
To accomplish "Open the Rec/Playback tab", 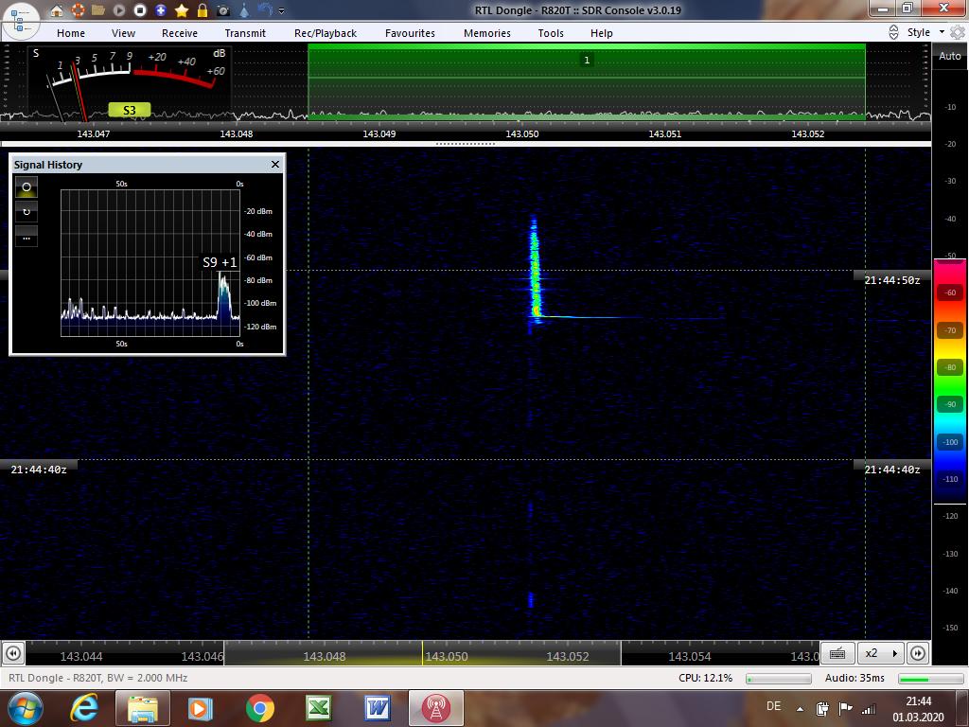I will pos(326,33).
